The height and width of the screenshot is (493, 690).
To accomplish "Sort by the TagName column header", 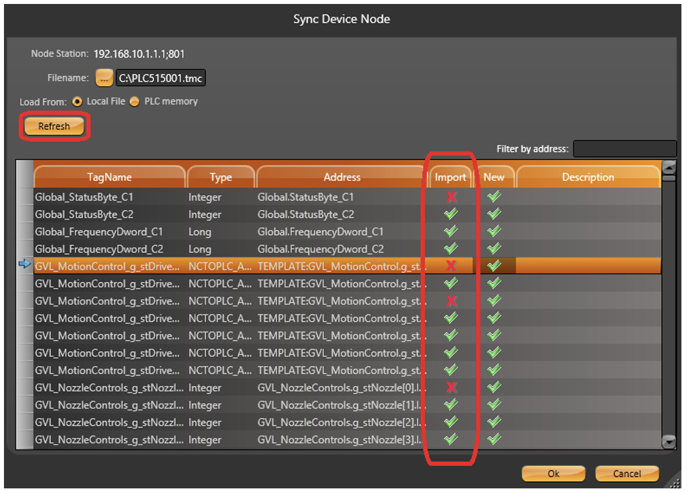I will (x=110, y=177).
